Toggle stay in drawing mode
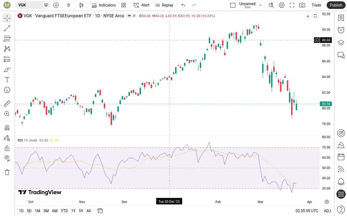The image size is (347, 216). tap(7, 138)
